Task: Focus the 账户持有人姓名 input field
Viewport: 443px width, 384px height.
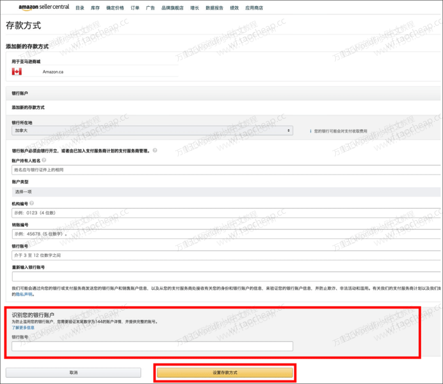Action: coord(226,170)
